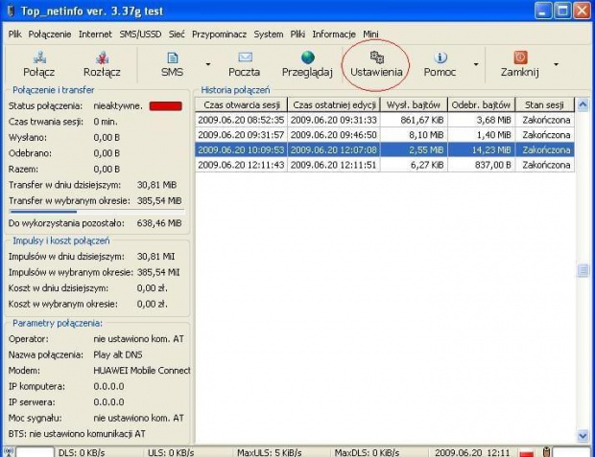The width and height of the screenshot is (595, 457).
Task: Click the 385,54 MiB transfer period value
Action: (x=159, y=201)
